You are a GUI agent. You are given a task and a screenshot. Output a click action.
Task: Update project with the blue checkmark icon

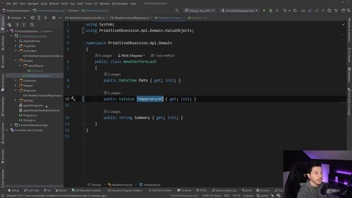pyautogui.click(x=310, y=10)
